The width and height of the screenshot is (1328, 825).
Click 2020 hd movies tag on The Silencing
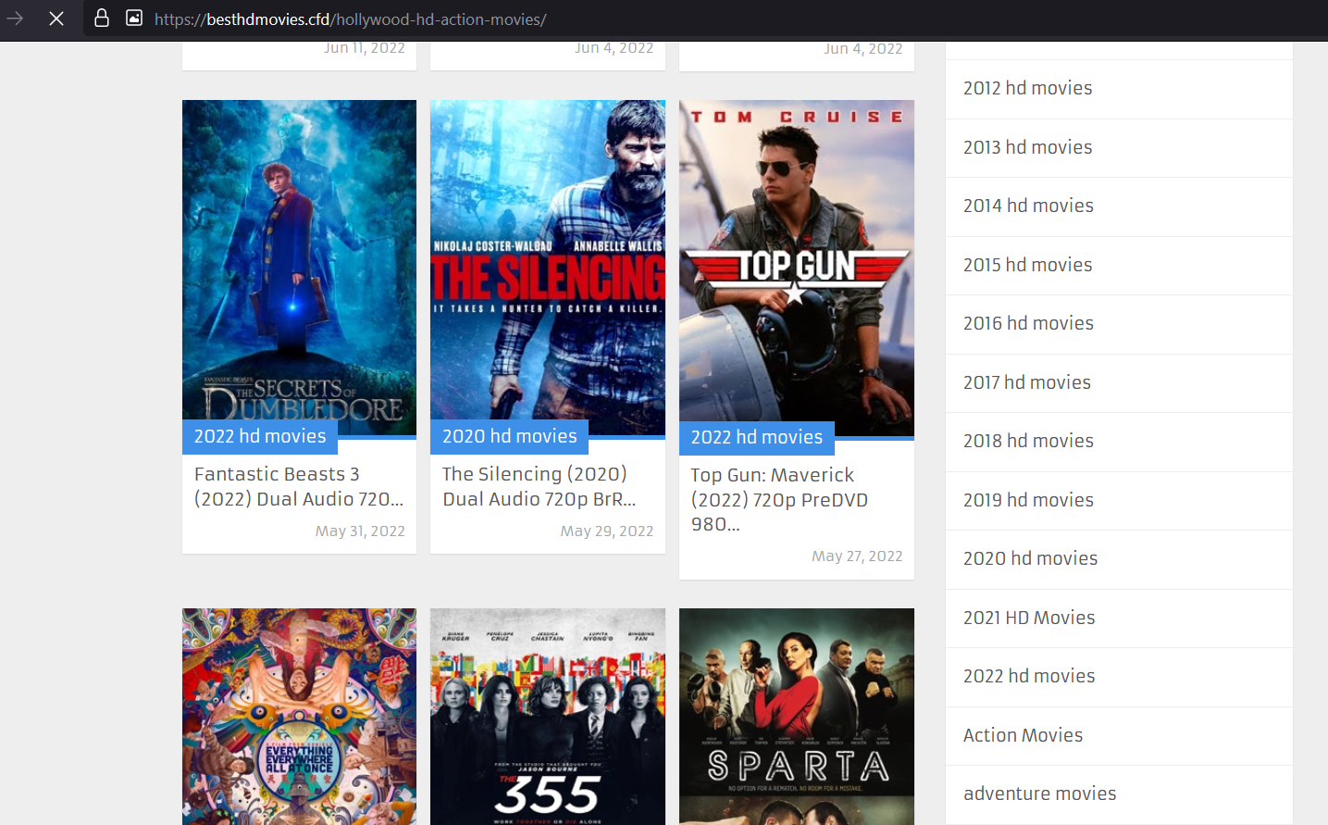(509, 436)
